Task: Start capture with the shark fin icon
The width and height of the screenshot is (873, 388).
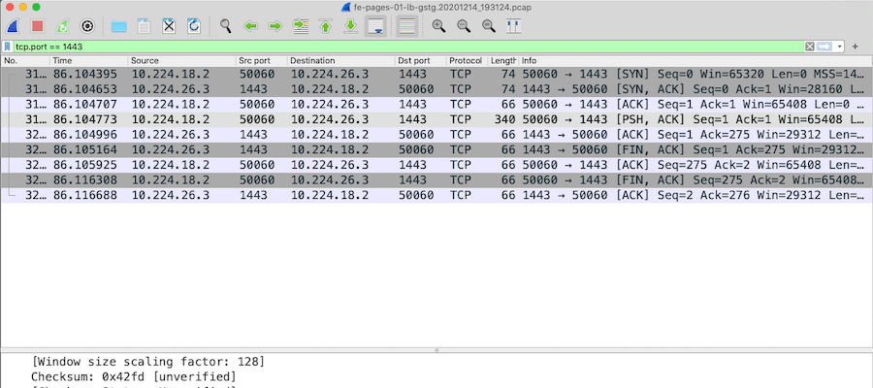Action: pyautogui.click(x=13, y=26)
